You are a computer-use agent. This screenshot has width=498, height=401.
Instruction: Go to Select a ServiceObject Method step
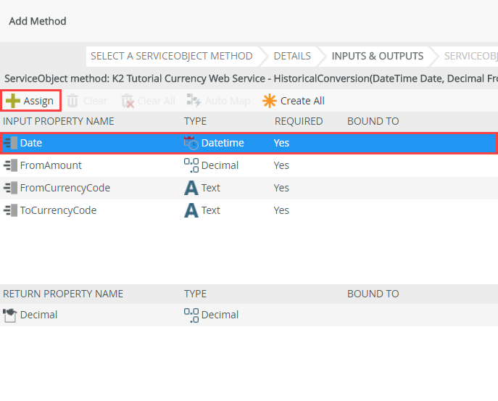171,56
